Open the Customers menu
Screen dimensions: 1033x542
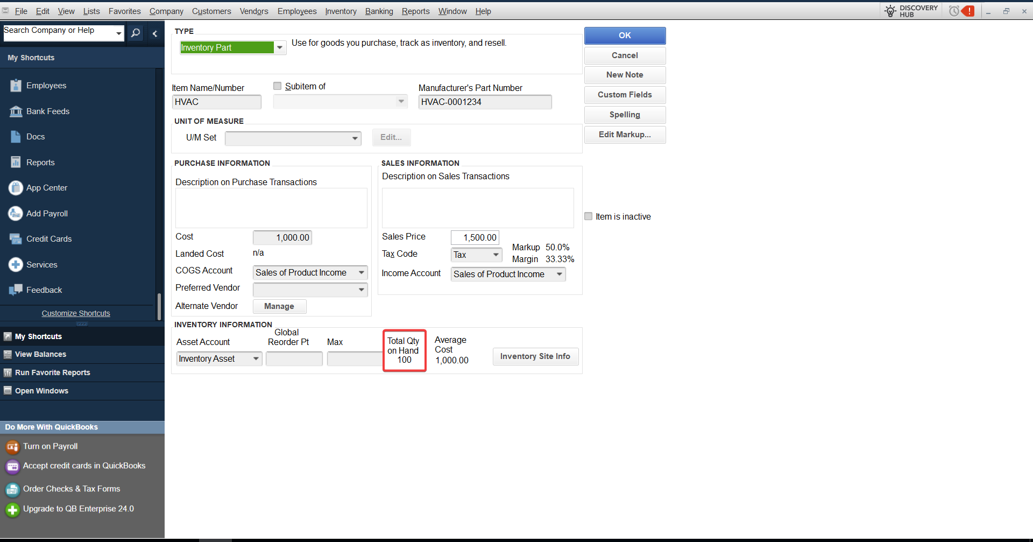211,11
